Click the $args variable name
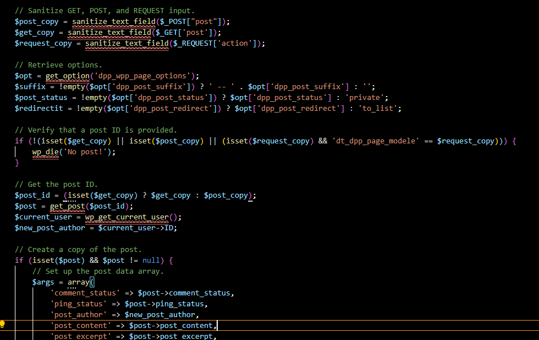This screenshot has width=539, height=340. click(43, 282)
